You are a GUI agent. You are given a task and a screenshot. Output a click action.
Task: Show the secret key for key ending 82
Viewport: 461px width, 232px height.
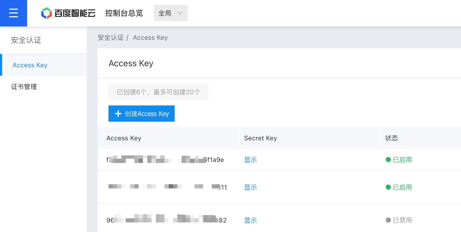point(250,220)
